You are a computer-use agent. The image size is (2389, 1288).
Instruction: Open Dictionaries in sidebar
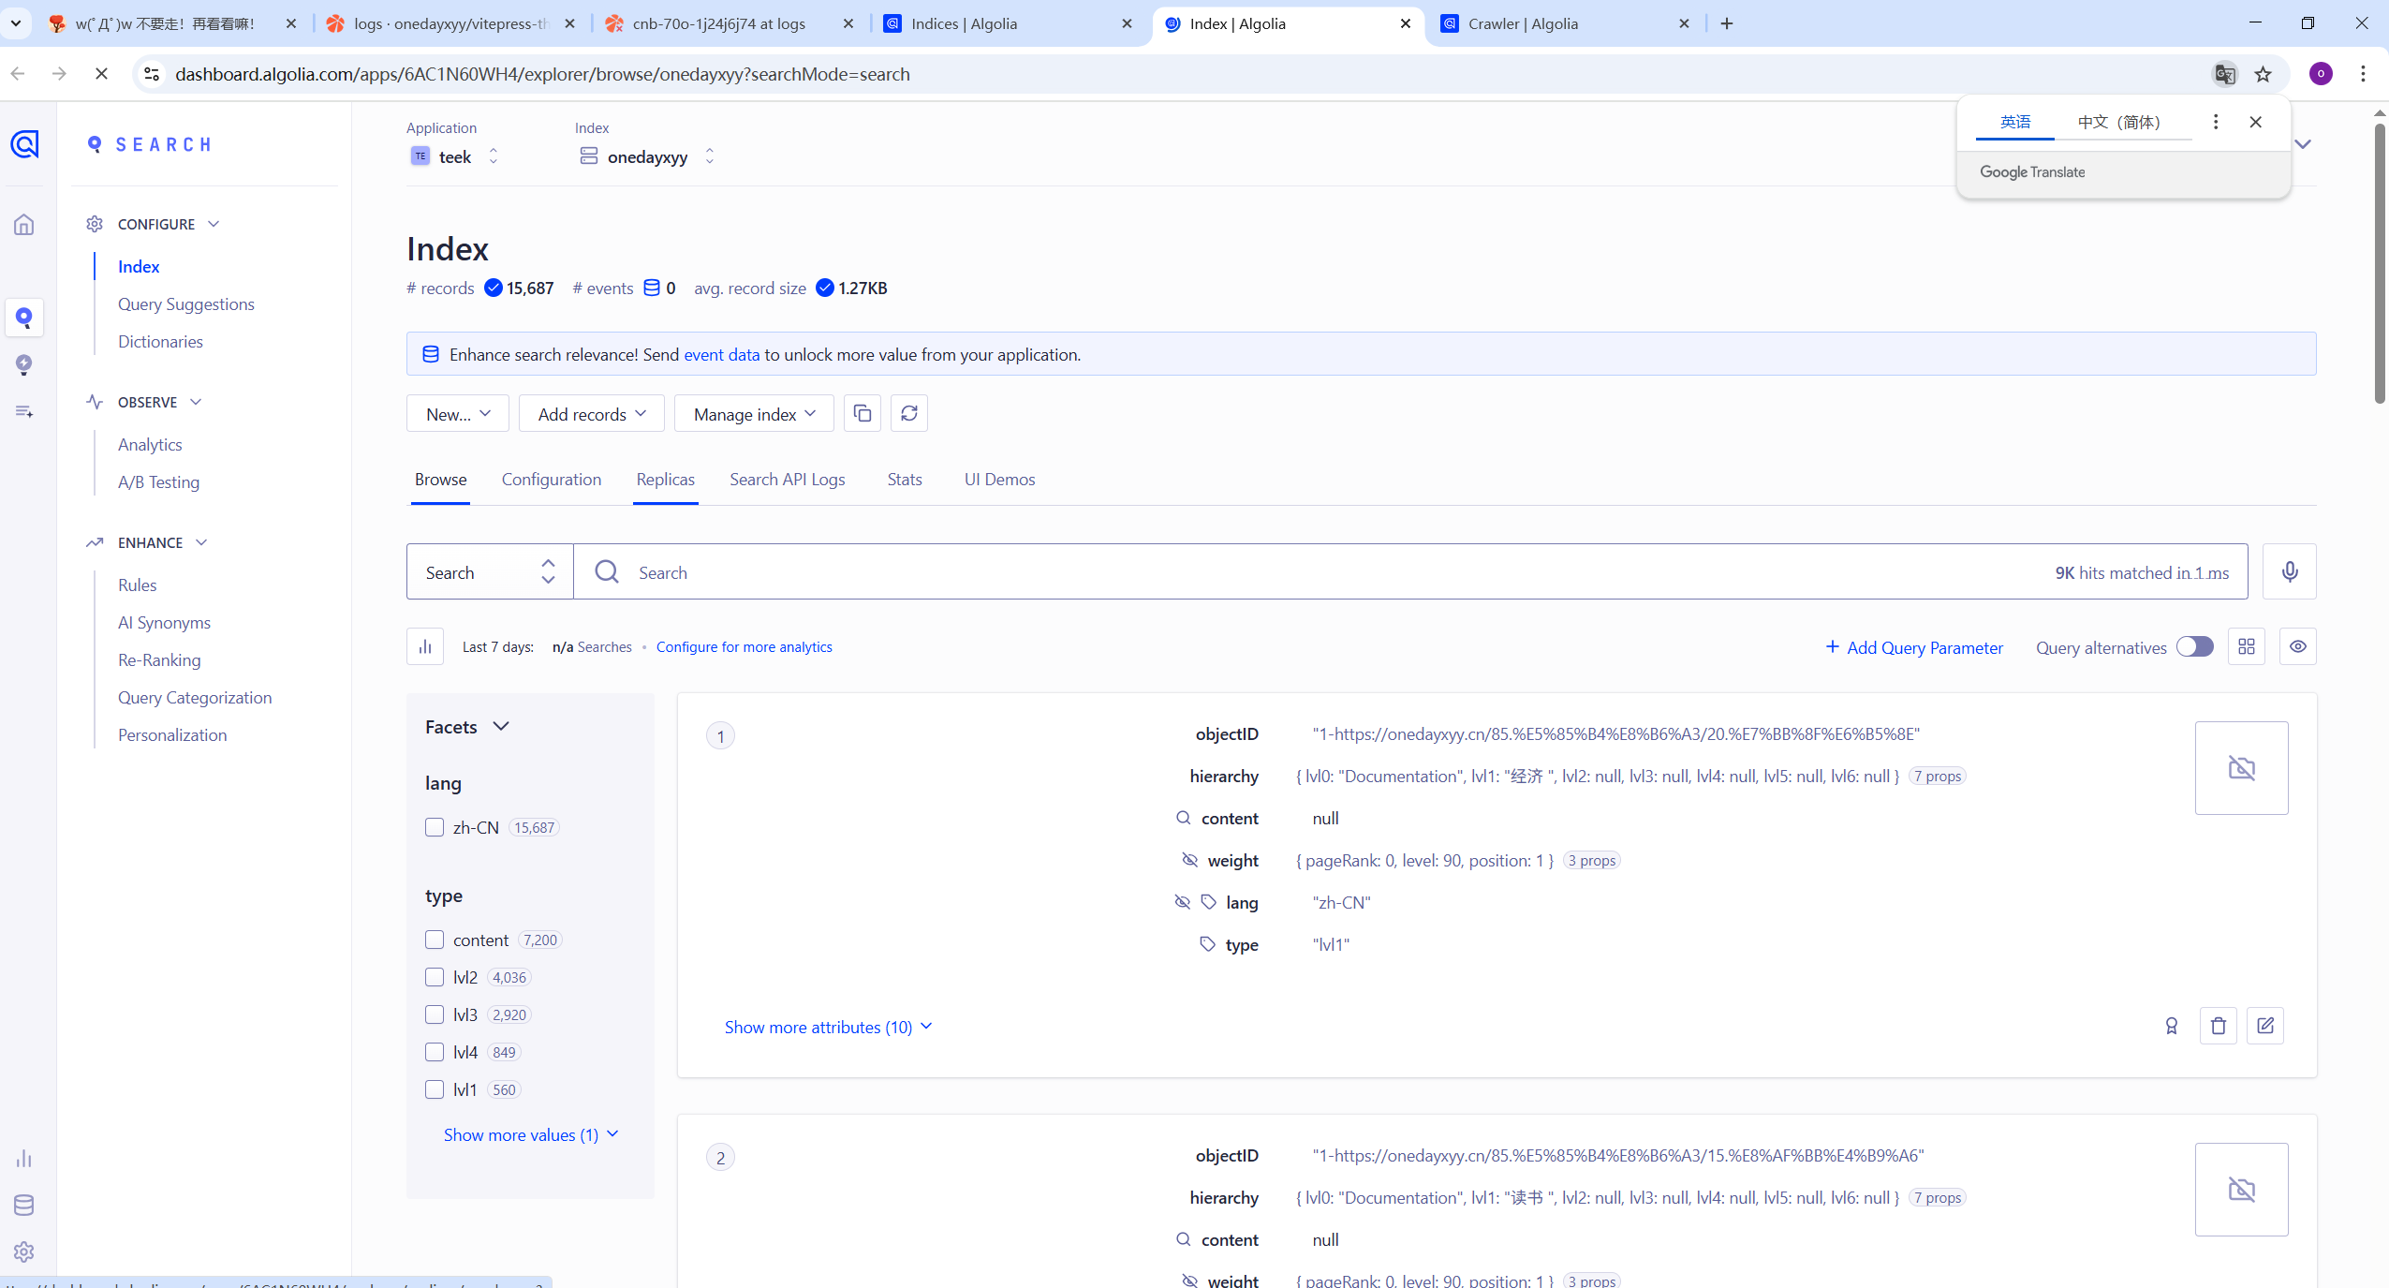(x=160, y=342)
